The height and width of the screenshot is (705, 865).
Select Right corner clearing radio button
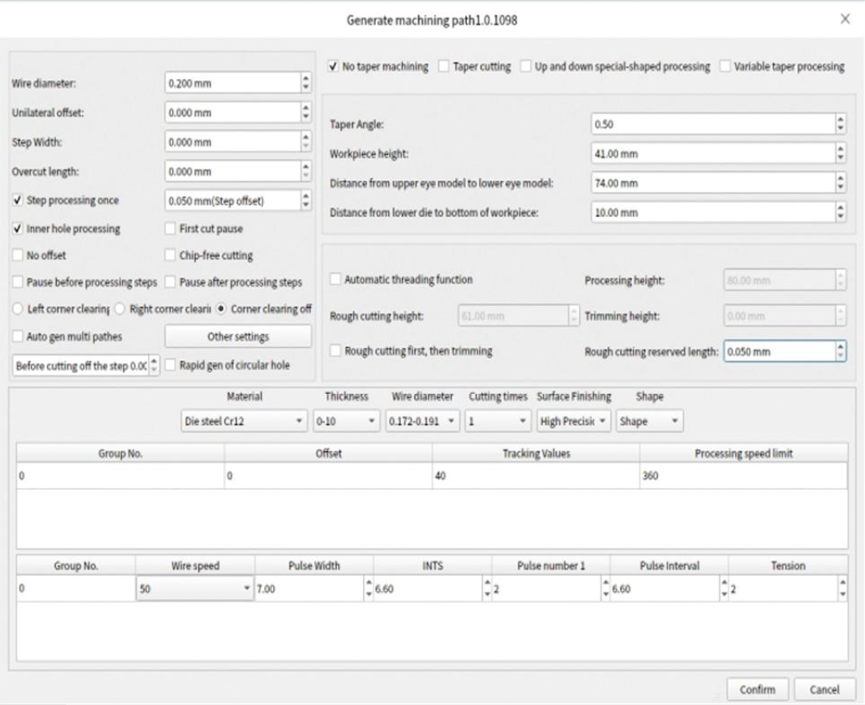coord(119,308)
